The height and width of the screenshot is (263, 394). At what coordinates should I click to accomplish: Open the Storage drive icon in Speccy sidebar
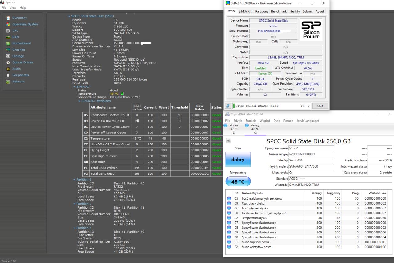[x=8, y=56]
